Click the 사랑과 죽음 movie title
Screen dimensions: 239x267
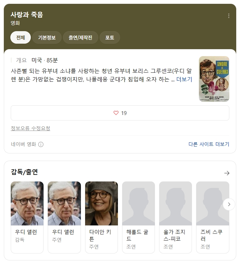tap(27, 15)
